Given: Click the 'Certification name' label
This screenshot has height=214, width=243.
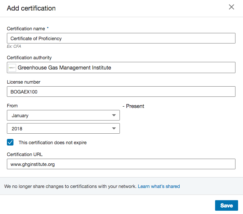Looking at the screenshot, I should tap(26, 29).
